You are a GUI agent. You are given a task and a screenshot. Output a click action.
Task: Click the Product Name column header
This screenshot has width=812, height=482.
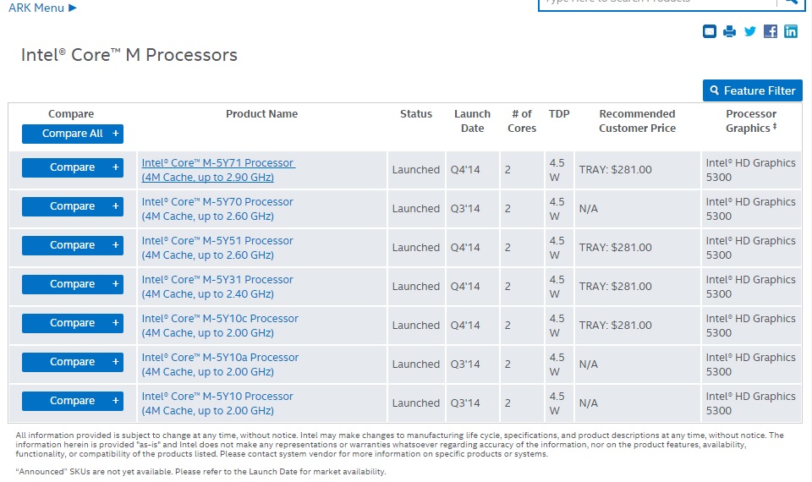pos(261,114)
